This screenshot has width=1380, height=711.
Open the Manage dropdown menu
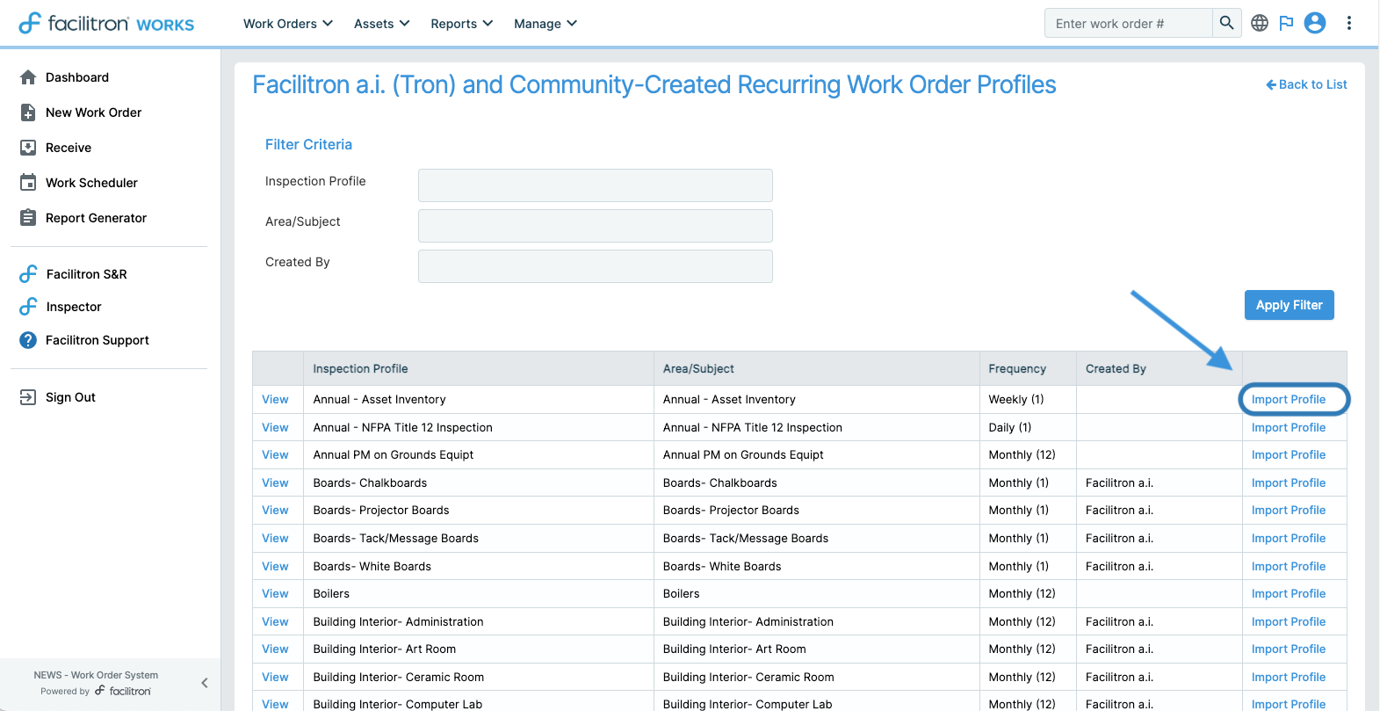point(545,24)
